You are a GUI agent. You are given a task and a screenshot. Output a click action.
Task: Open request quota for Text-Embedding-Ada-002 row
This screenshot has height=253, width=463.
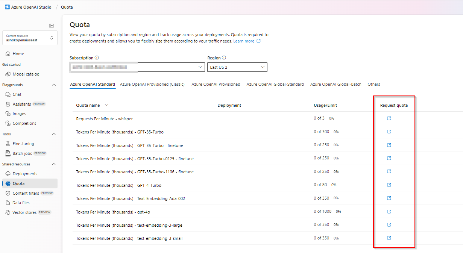click(x=389, y=198)
